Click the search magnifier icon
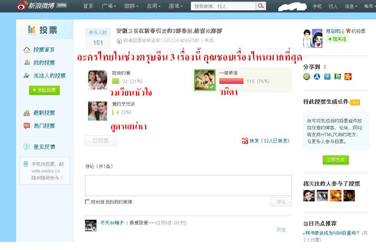The image size is (376, 250). pyautogui.click(x=261, y=6)
